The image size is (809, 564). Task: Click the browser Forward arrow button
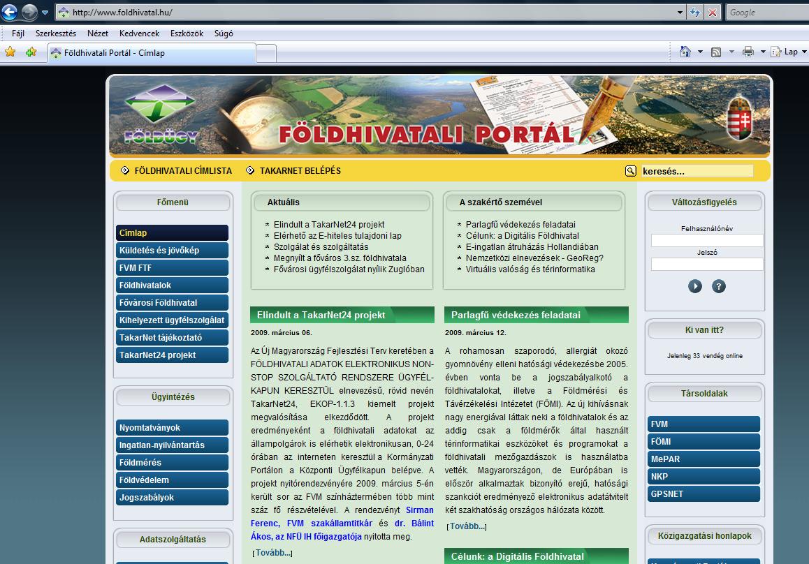pyautogui.click(x=30, y=11)
